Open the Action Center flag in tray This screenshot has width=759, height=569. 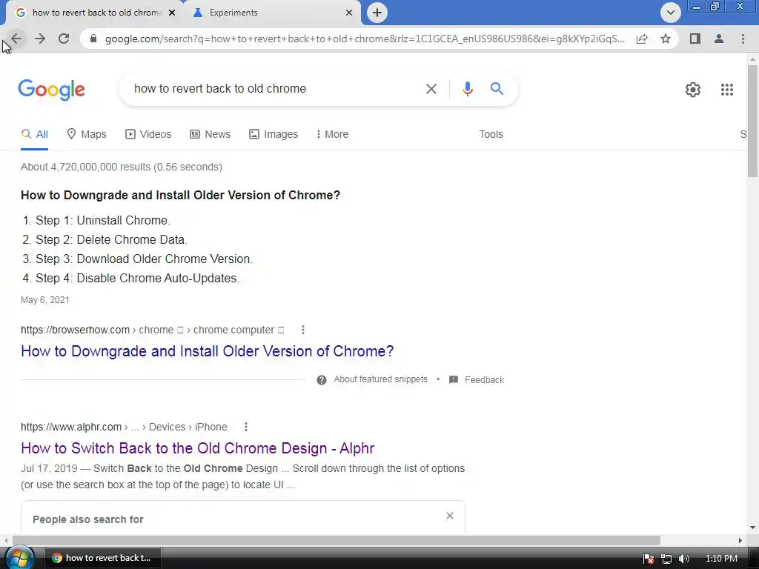coord(649,559)
